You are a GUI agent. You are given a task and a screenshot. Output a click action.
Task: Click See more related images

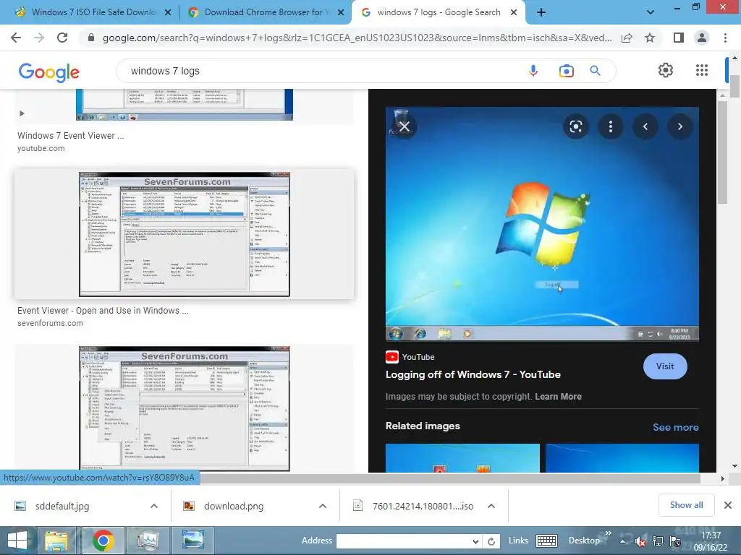(x=675, y=427)
